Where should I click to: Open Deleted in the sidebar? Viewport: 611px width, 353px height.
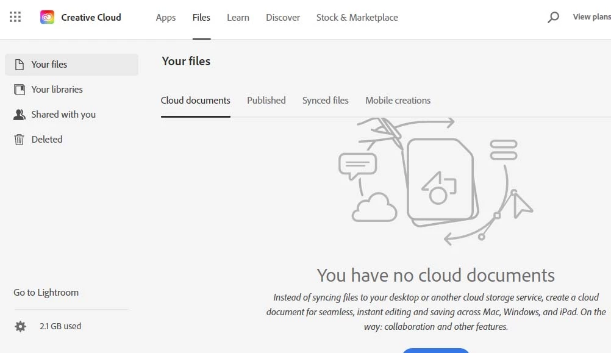point(47,140)
